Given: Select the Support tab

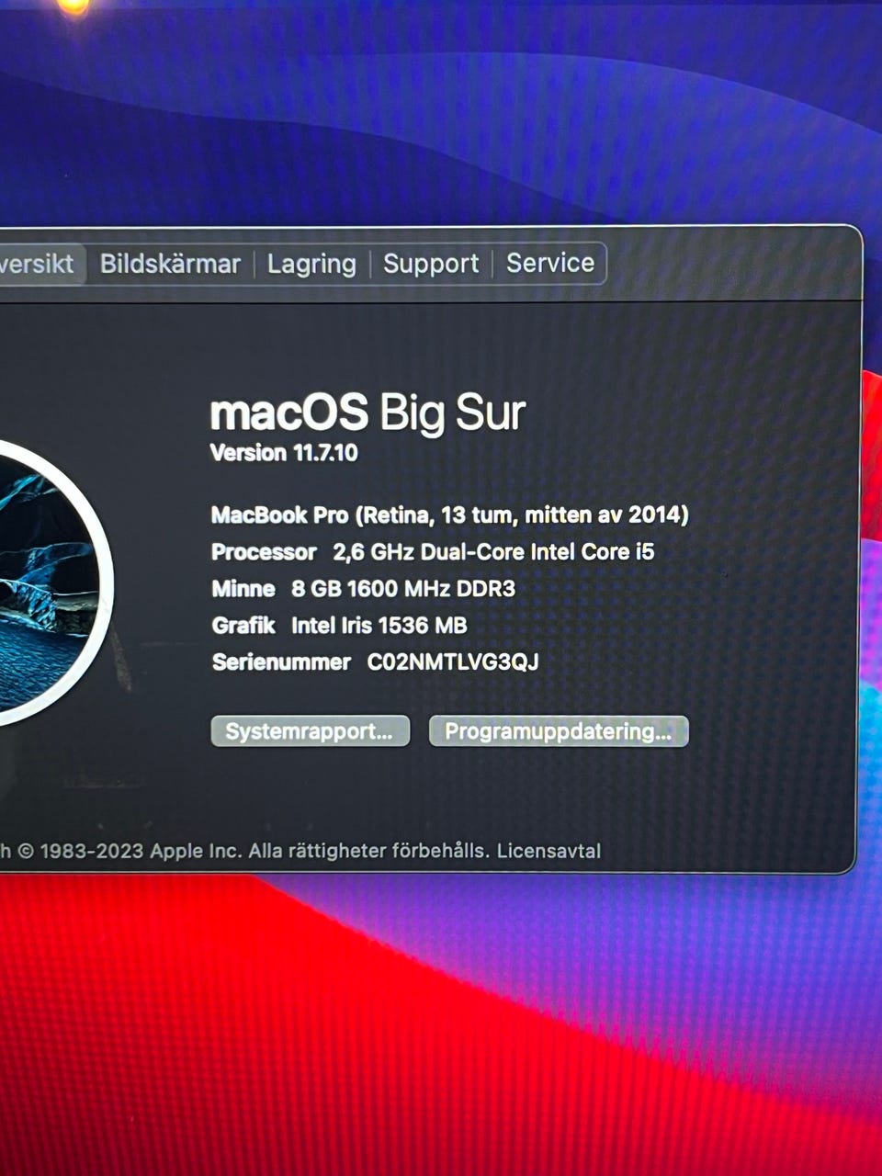Looking at the screenshot, I should tap(431, 264).
